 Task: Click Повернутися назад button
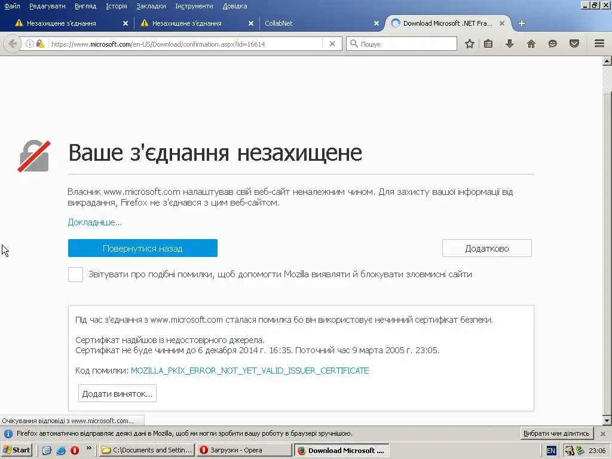point(142,248)
